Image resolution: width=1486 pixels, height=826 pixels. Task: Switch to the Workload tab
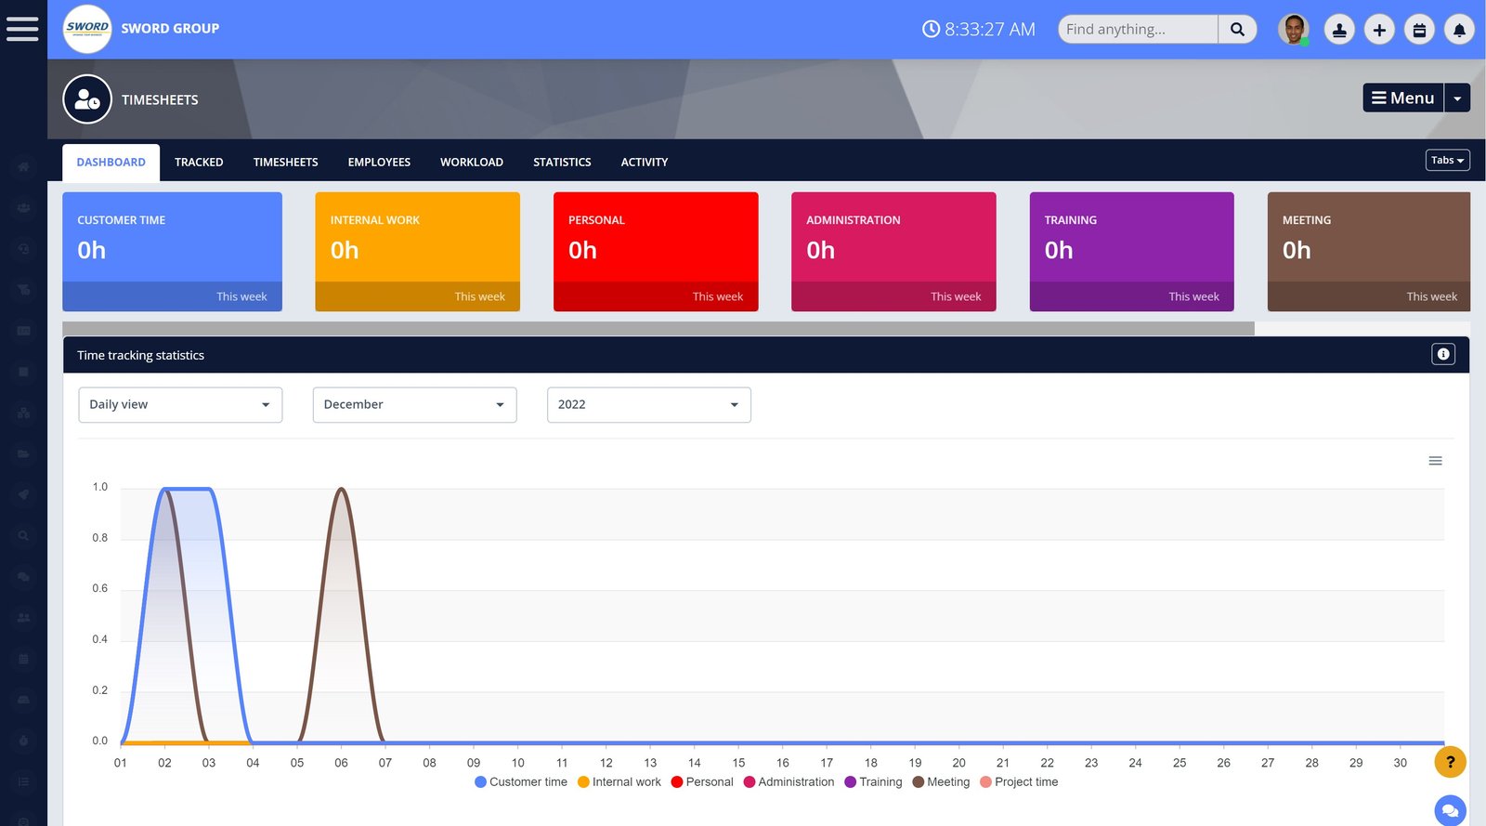point(471,163)
